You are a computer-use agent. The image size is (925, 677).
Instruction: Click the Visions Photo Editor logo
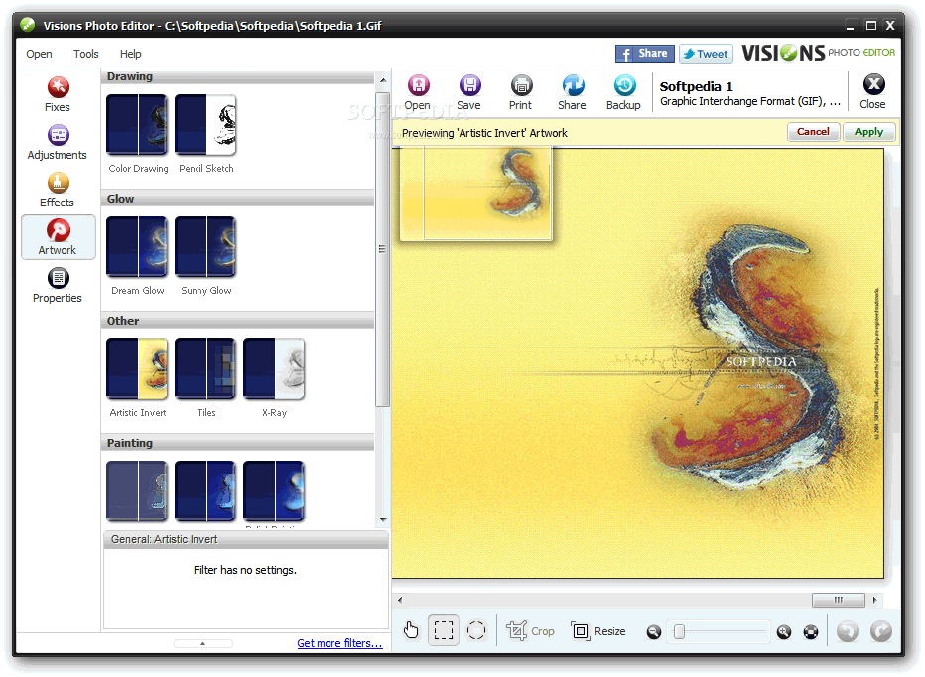point(818,53)
